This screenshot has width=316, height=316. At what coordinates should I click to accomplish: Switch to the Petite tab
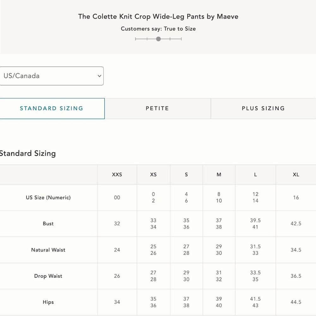pos(158,108)
